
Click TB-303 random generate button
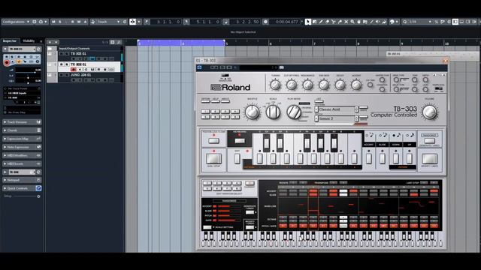click(x=429, y=140)
